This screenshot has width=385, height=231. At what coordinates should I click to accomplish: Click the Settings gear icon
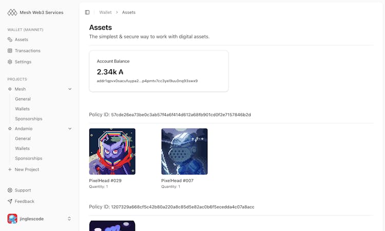[x=10, y=62]
